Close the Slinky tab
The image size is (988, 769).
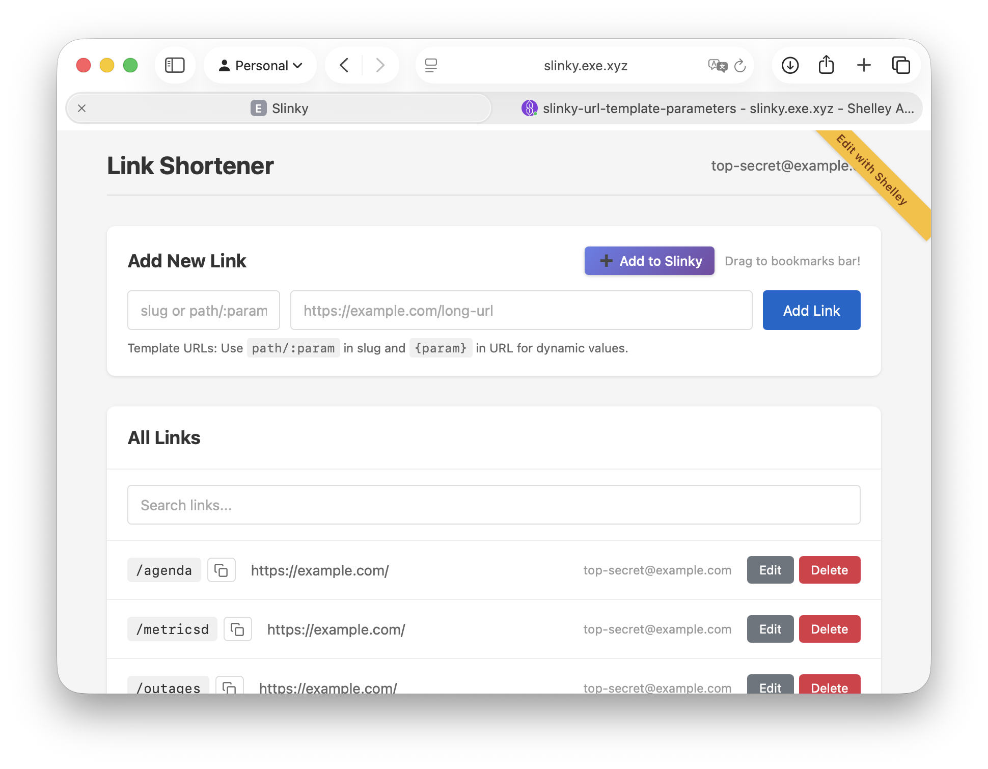pos(81,108)
